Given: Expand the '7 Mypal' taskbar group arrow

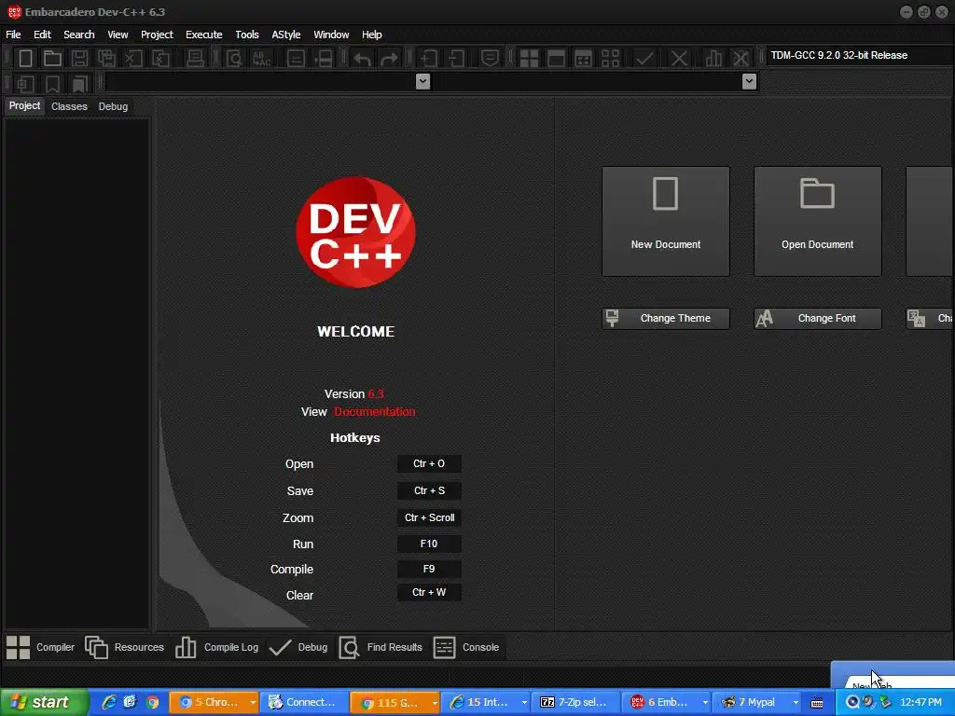Looking at the screenshot, I should tap(796, 703).
